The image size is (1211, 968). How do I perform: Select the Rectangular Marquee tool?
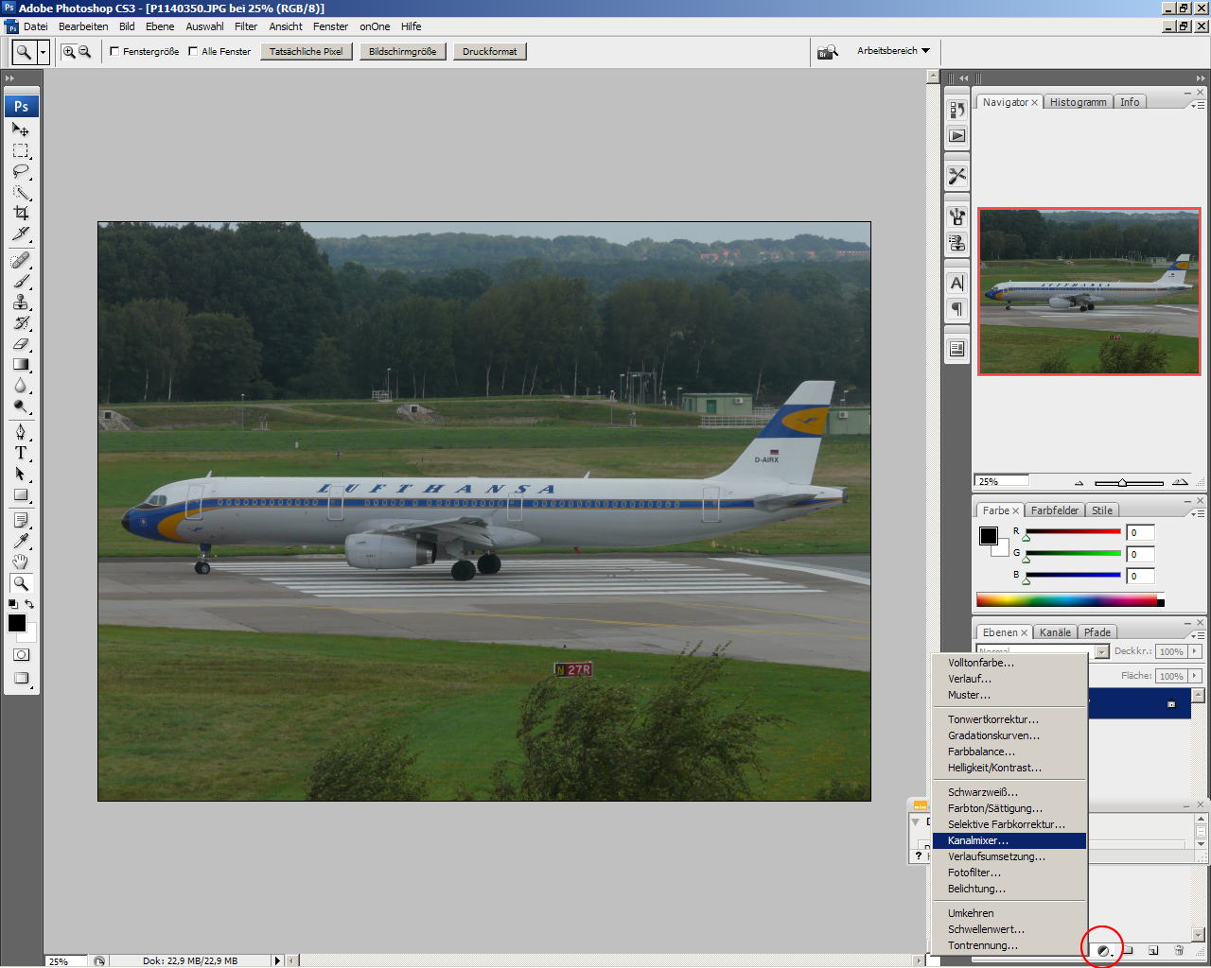point(21,150)
